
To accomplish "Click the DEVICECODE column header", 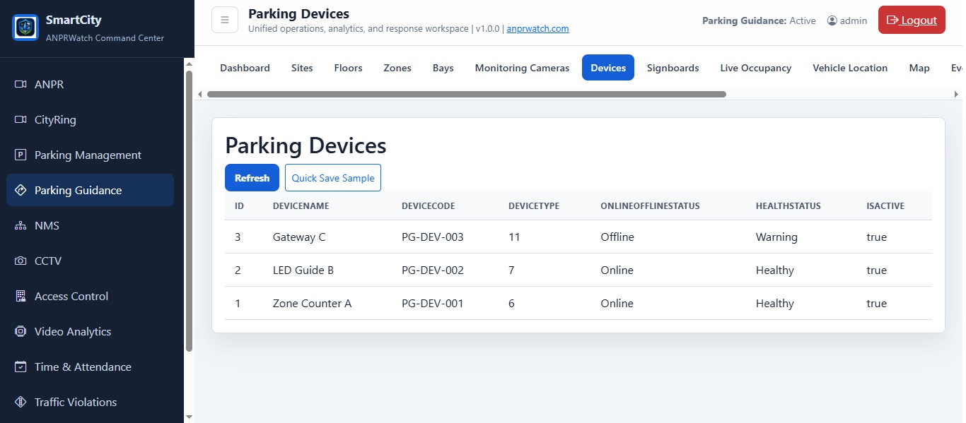I will pyautogui.click(x=428, y=206).
